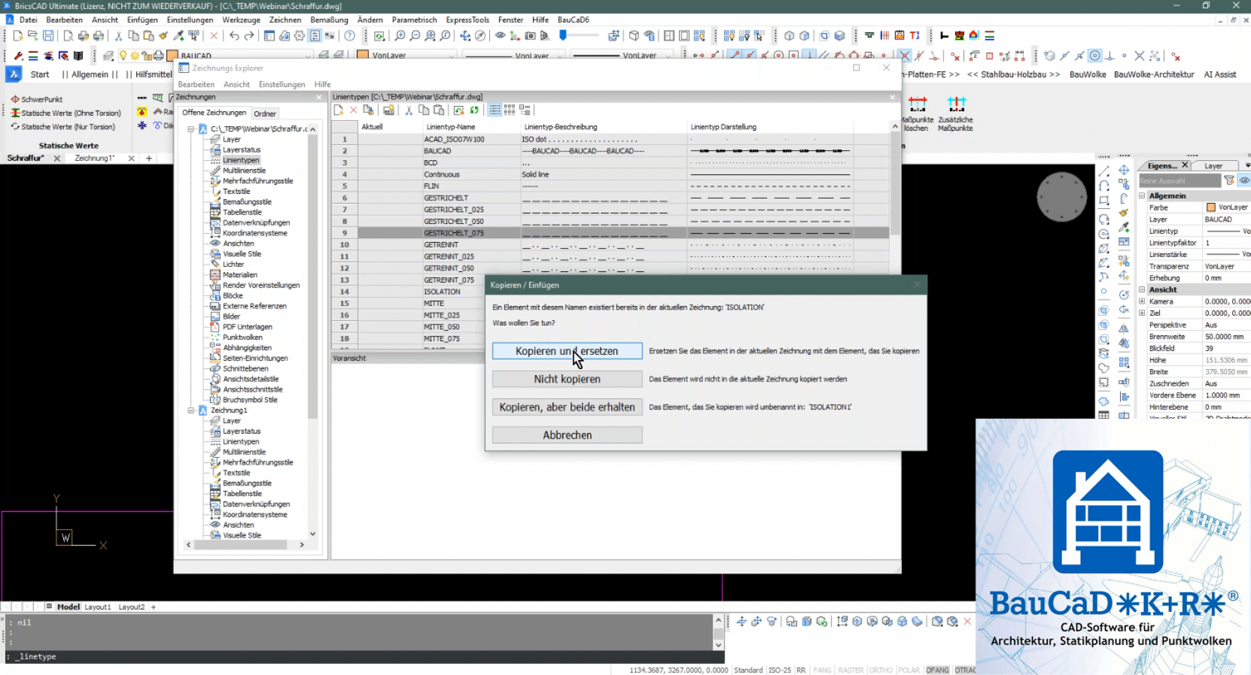Collapse the Ansicht properties section

click(1142, 290)
